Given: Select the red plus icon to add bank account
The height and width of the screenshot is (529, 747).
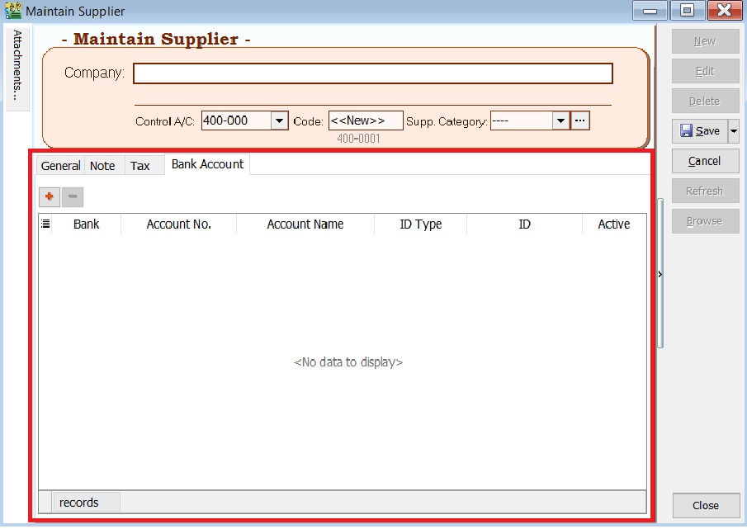Looking at the screenshot, I should point(49,196).
